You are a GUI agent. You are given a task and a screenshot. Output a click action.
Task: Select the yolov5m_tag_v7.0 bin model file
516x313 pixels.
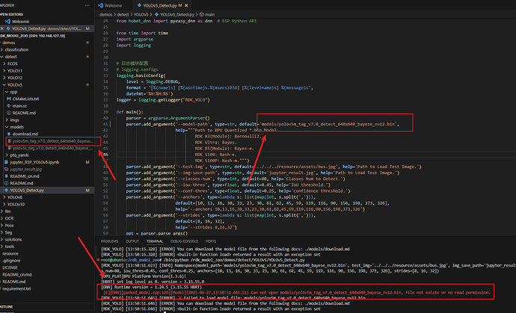(x=52, y=141)
